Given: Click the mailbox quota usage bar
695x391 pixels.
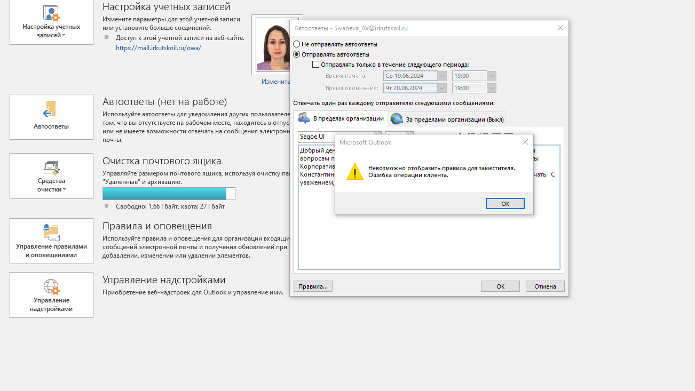Looking at the screenshot, I should (x=169, y=194).
